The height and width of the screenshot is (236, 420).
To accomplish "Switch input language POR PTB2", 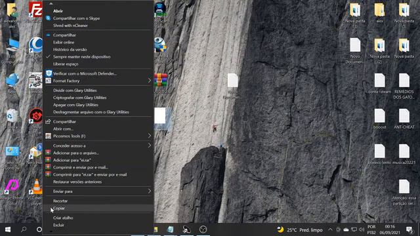I will (x=371, y=229).
